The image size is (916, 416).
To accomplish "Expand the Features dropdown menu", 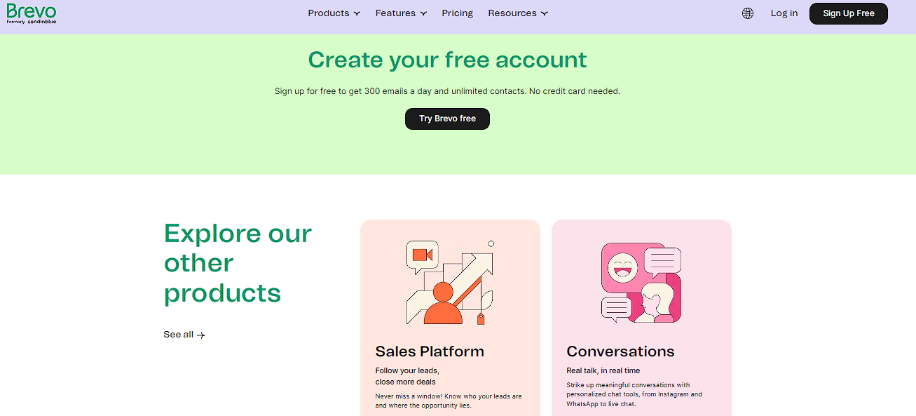I will coord(401,13).
